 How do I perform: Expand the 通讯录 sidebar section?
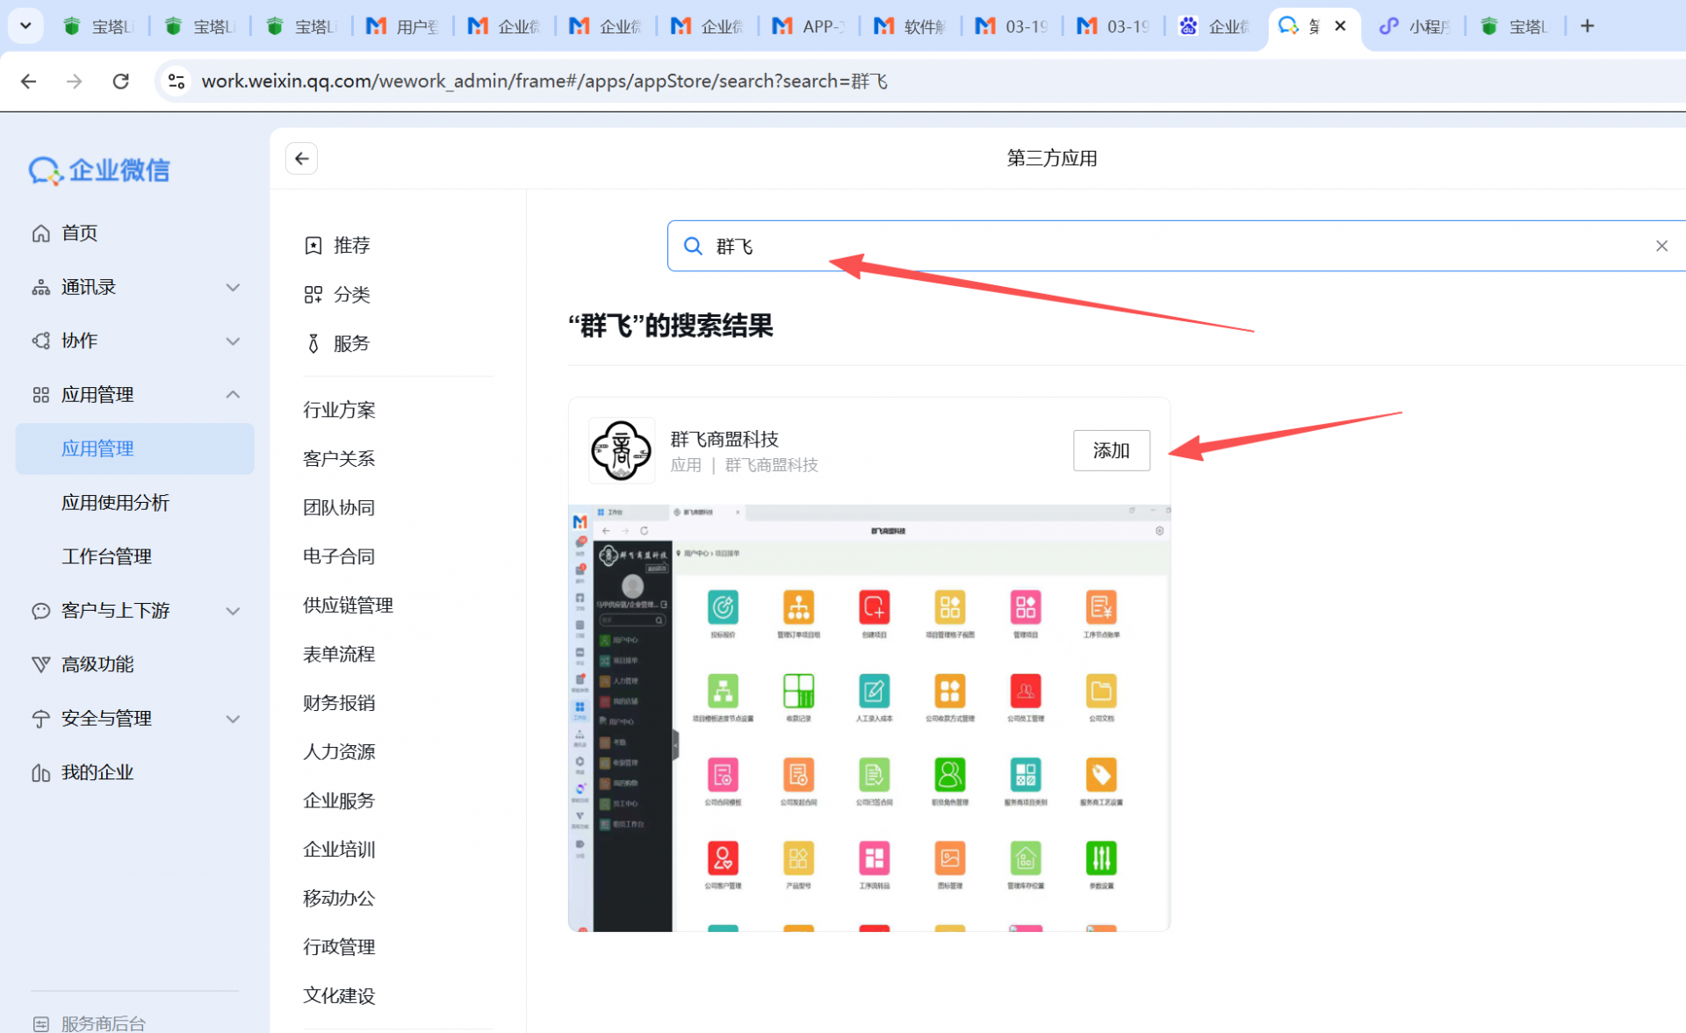coord(232,287)
